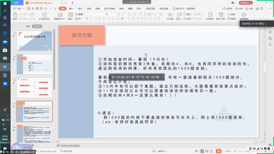Toggle bold formatting button
Viewport: 274px width, 154px height.
87,19
